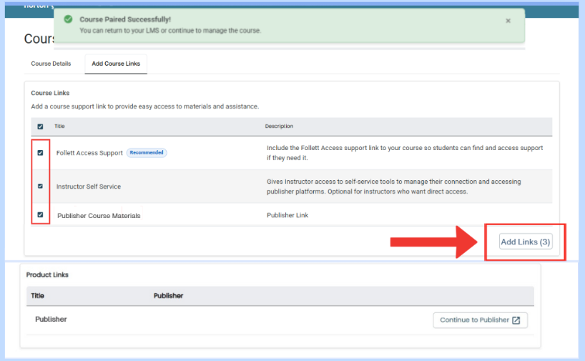The width and height of the screenshot is (585, 361).
Task: Click the external link icon beside Continue to Publisher
Action: (x=516, y=320)
